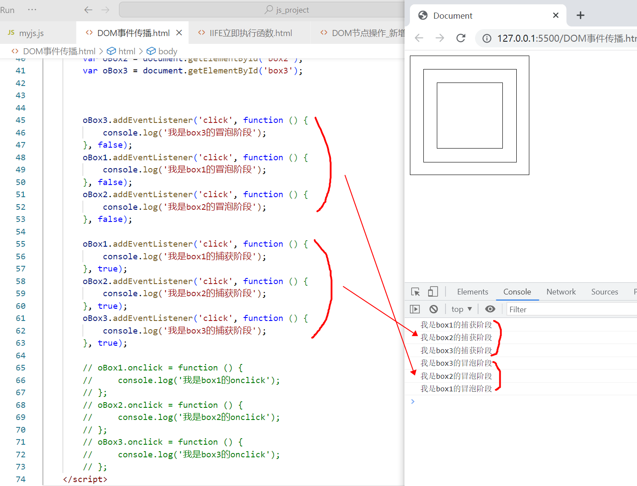The width and height of the screenshot is (637, 486).
Task: Clear the console with the ban icon
Action: click(x=433, y=309)
